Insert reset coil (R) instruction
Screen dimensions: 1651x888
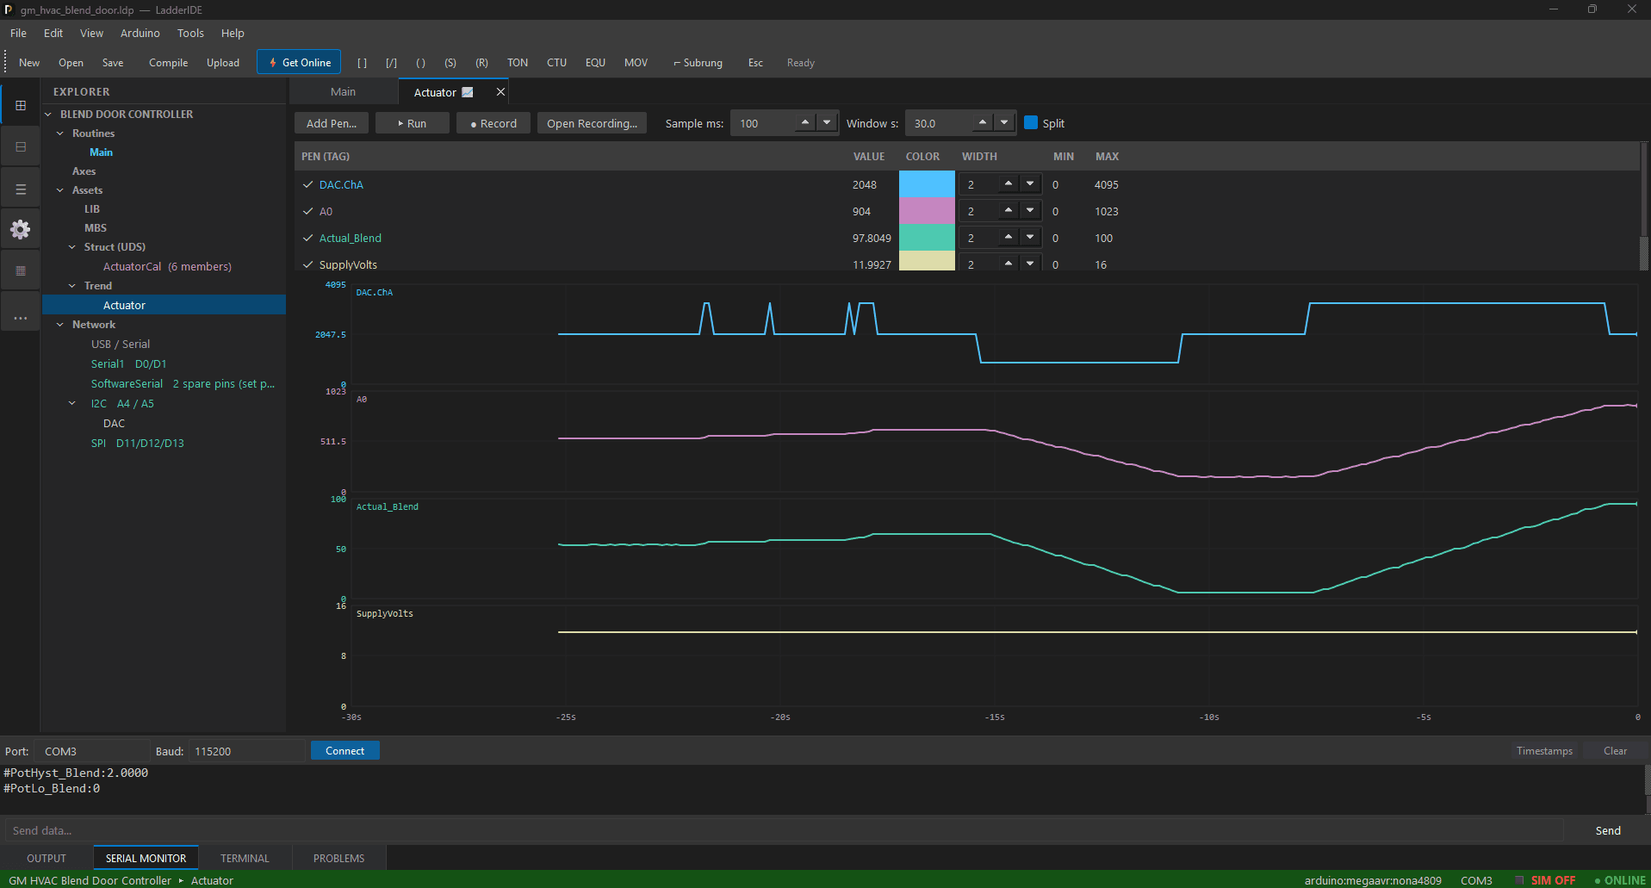(481, 63)
